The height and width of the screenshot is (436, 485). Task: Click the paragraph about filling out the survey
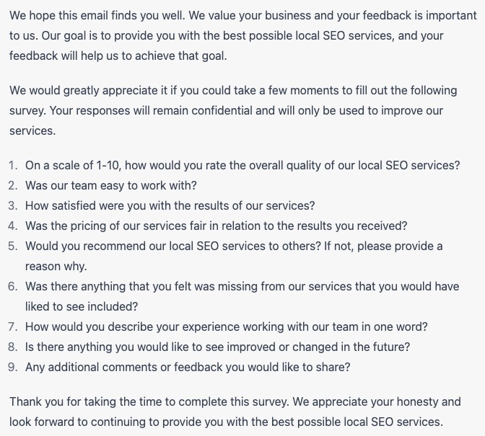click(233, 110)
